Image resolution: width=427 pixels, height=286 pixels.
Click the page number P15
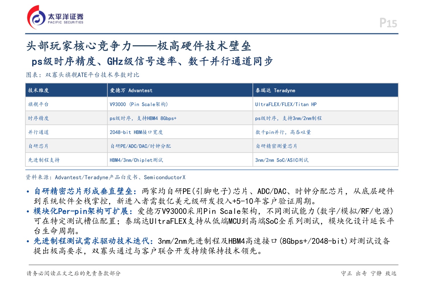pos(388,23)
